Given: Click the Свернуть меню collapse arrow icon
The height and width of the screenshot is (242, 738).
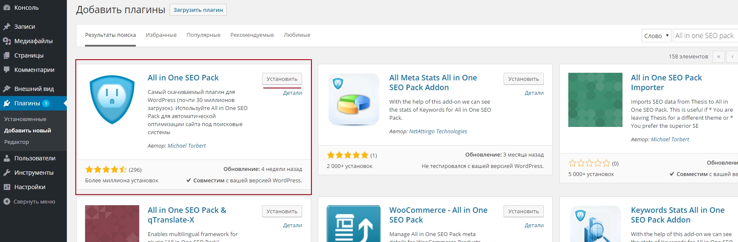Looking at the screenshot, I should [7, 202].
